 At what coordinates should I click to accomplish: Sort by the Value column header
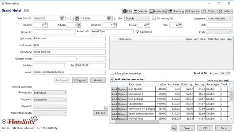click(x=162, y=84)
